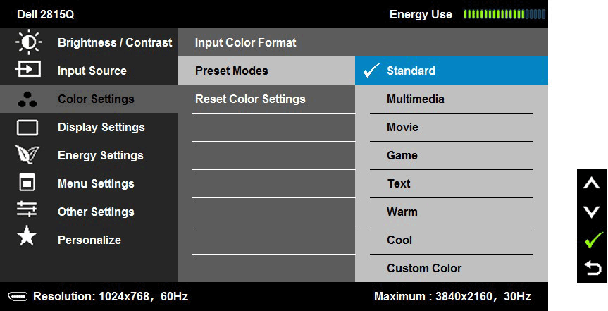Click the white checkmark beside Standard
The image size is (608, 311).
[x=371, y=71]
